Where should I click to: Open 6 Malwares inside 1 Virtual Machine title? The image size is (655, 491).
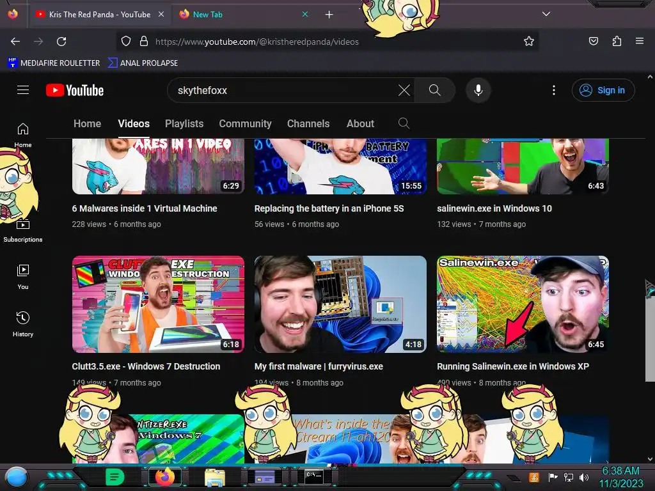click(145, 208)
